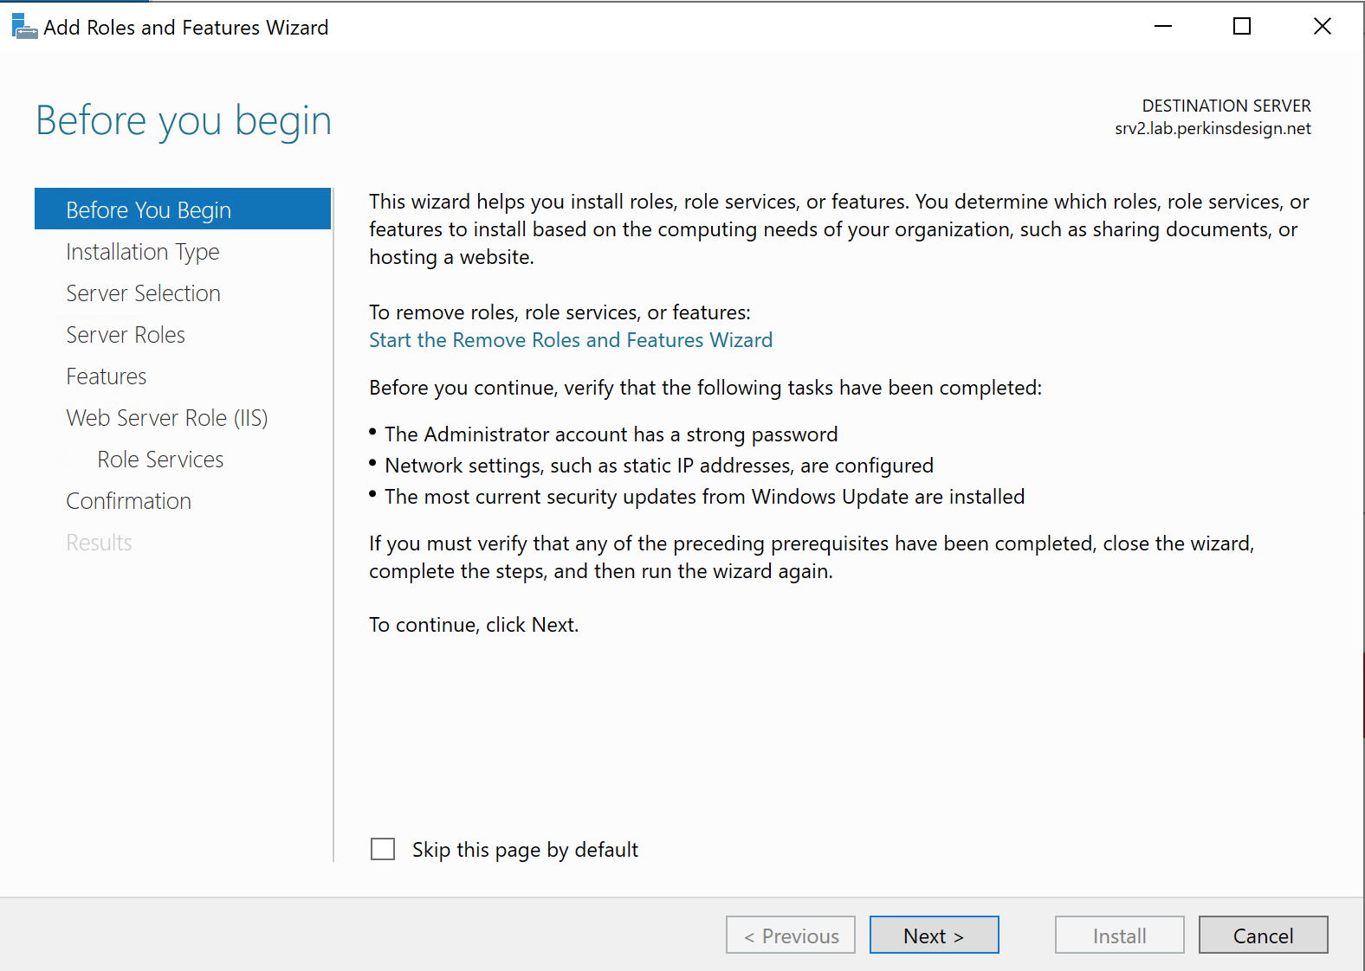
Task: Click the grayed-out Results step
Action: click(x=99, y=543)
